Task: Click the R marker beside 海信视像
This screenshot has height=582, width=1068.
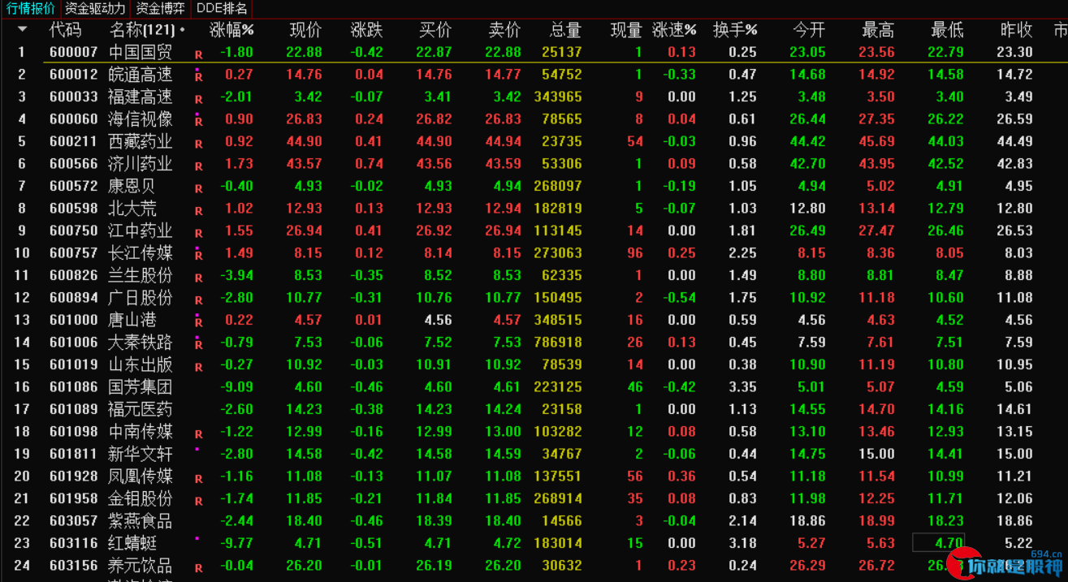Action: point(198,121)
